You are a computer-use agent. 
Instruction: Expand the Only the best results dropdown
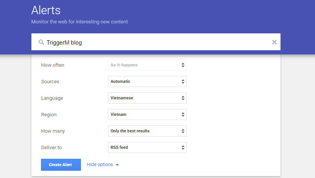coord(147,131)
